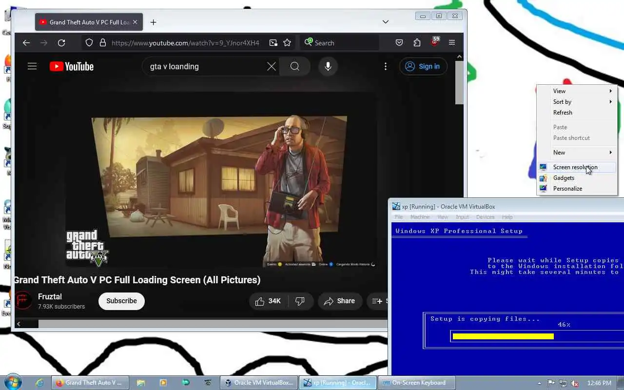Viewport: 624px width, 390px height.
Task: Save page to Pocket
Action: (x=399, y=43)
